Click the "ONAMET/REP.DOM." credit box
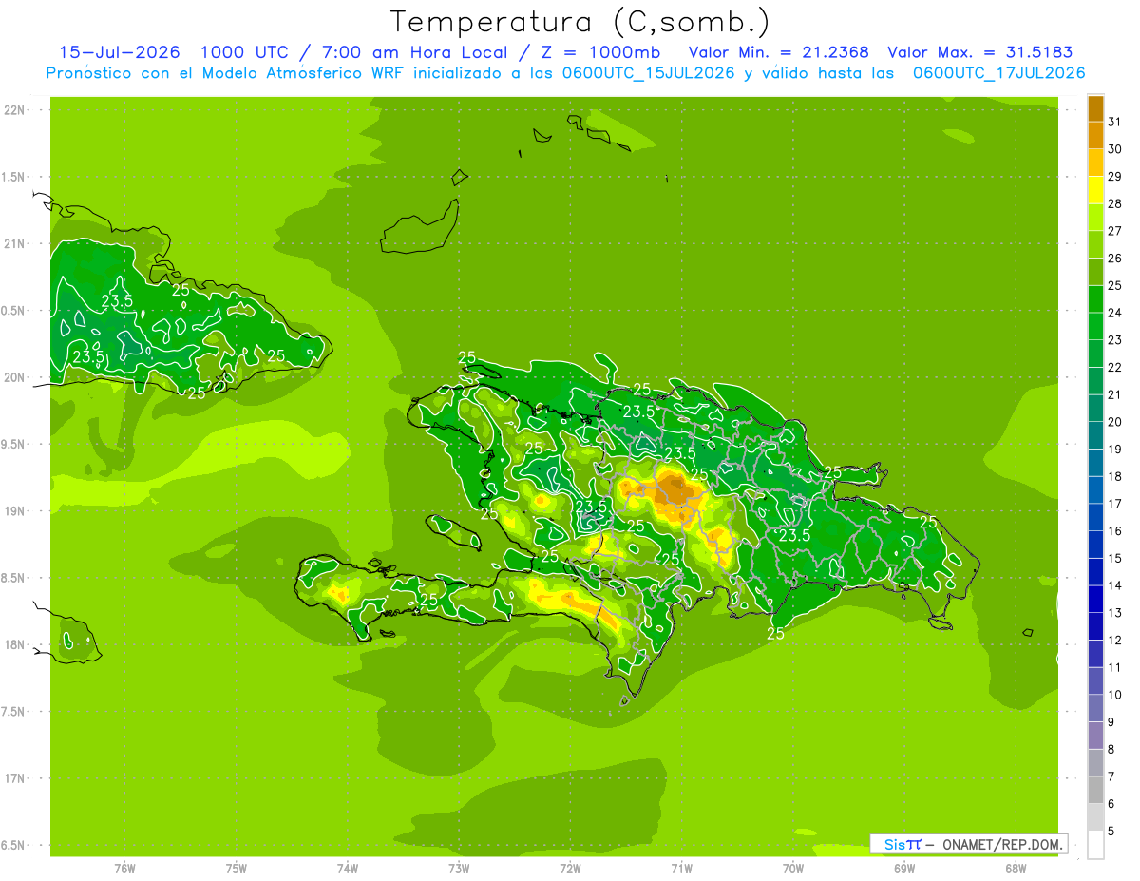The image size is (1140, 881). [968, 844]
